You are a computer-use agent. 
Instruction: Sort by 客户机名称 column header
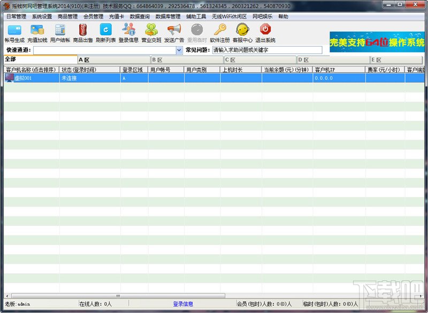click(x=31, y=70)
